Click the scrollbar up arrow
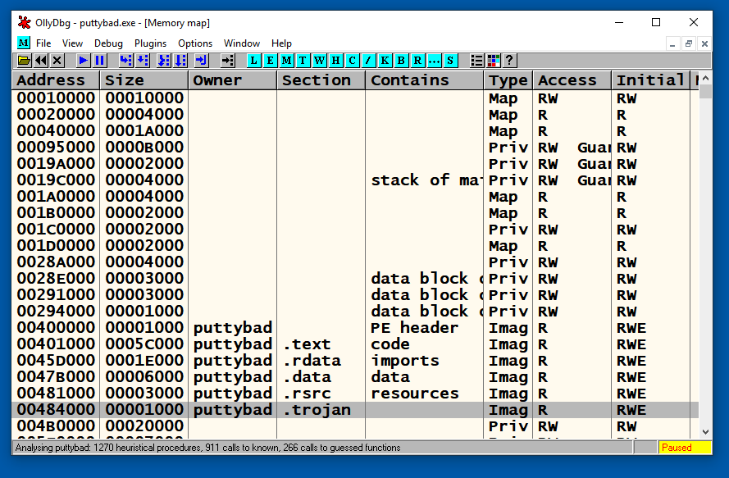This screenshot has width=729, height=478. point(705,80)
